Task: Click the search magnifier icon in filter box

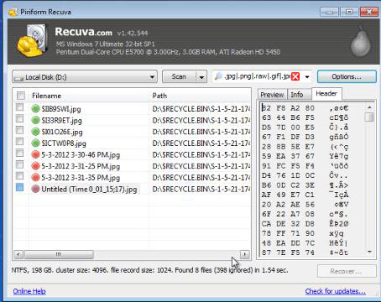Action: (x=218, y=76)
